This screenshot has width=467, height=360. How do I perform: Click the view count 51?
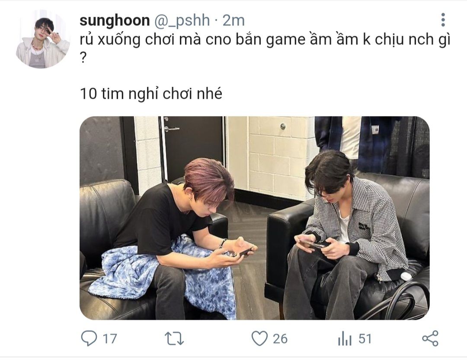(x=365, y=338)
